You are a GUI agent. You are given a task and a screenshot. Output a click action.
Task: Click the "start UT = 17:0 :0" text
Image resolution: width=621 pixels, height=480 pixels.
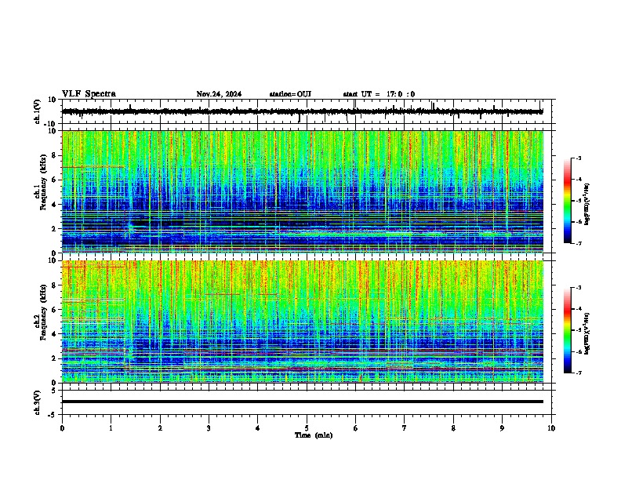tap(379, 94)
